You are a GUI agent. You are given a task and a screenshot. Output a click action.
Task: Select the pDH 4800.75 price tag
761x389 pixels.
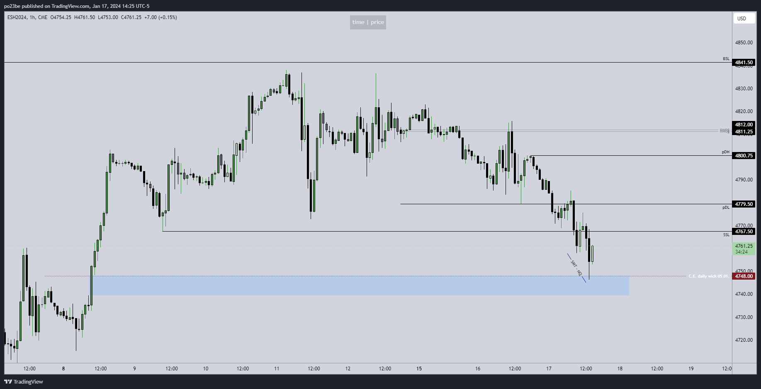tap(744, 156)
